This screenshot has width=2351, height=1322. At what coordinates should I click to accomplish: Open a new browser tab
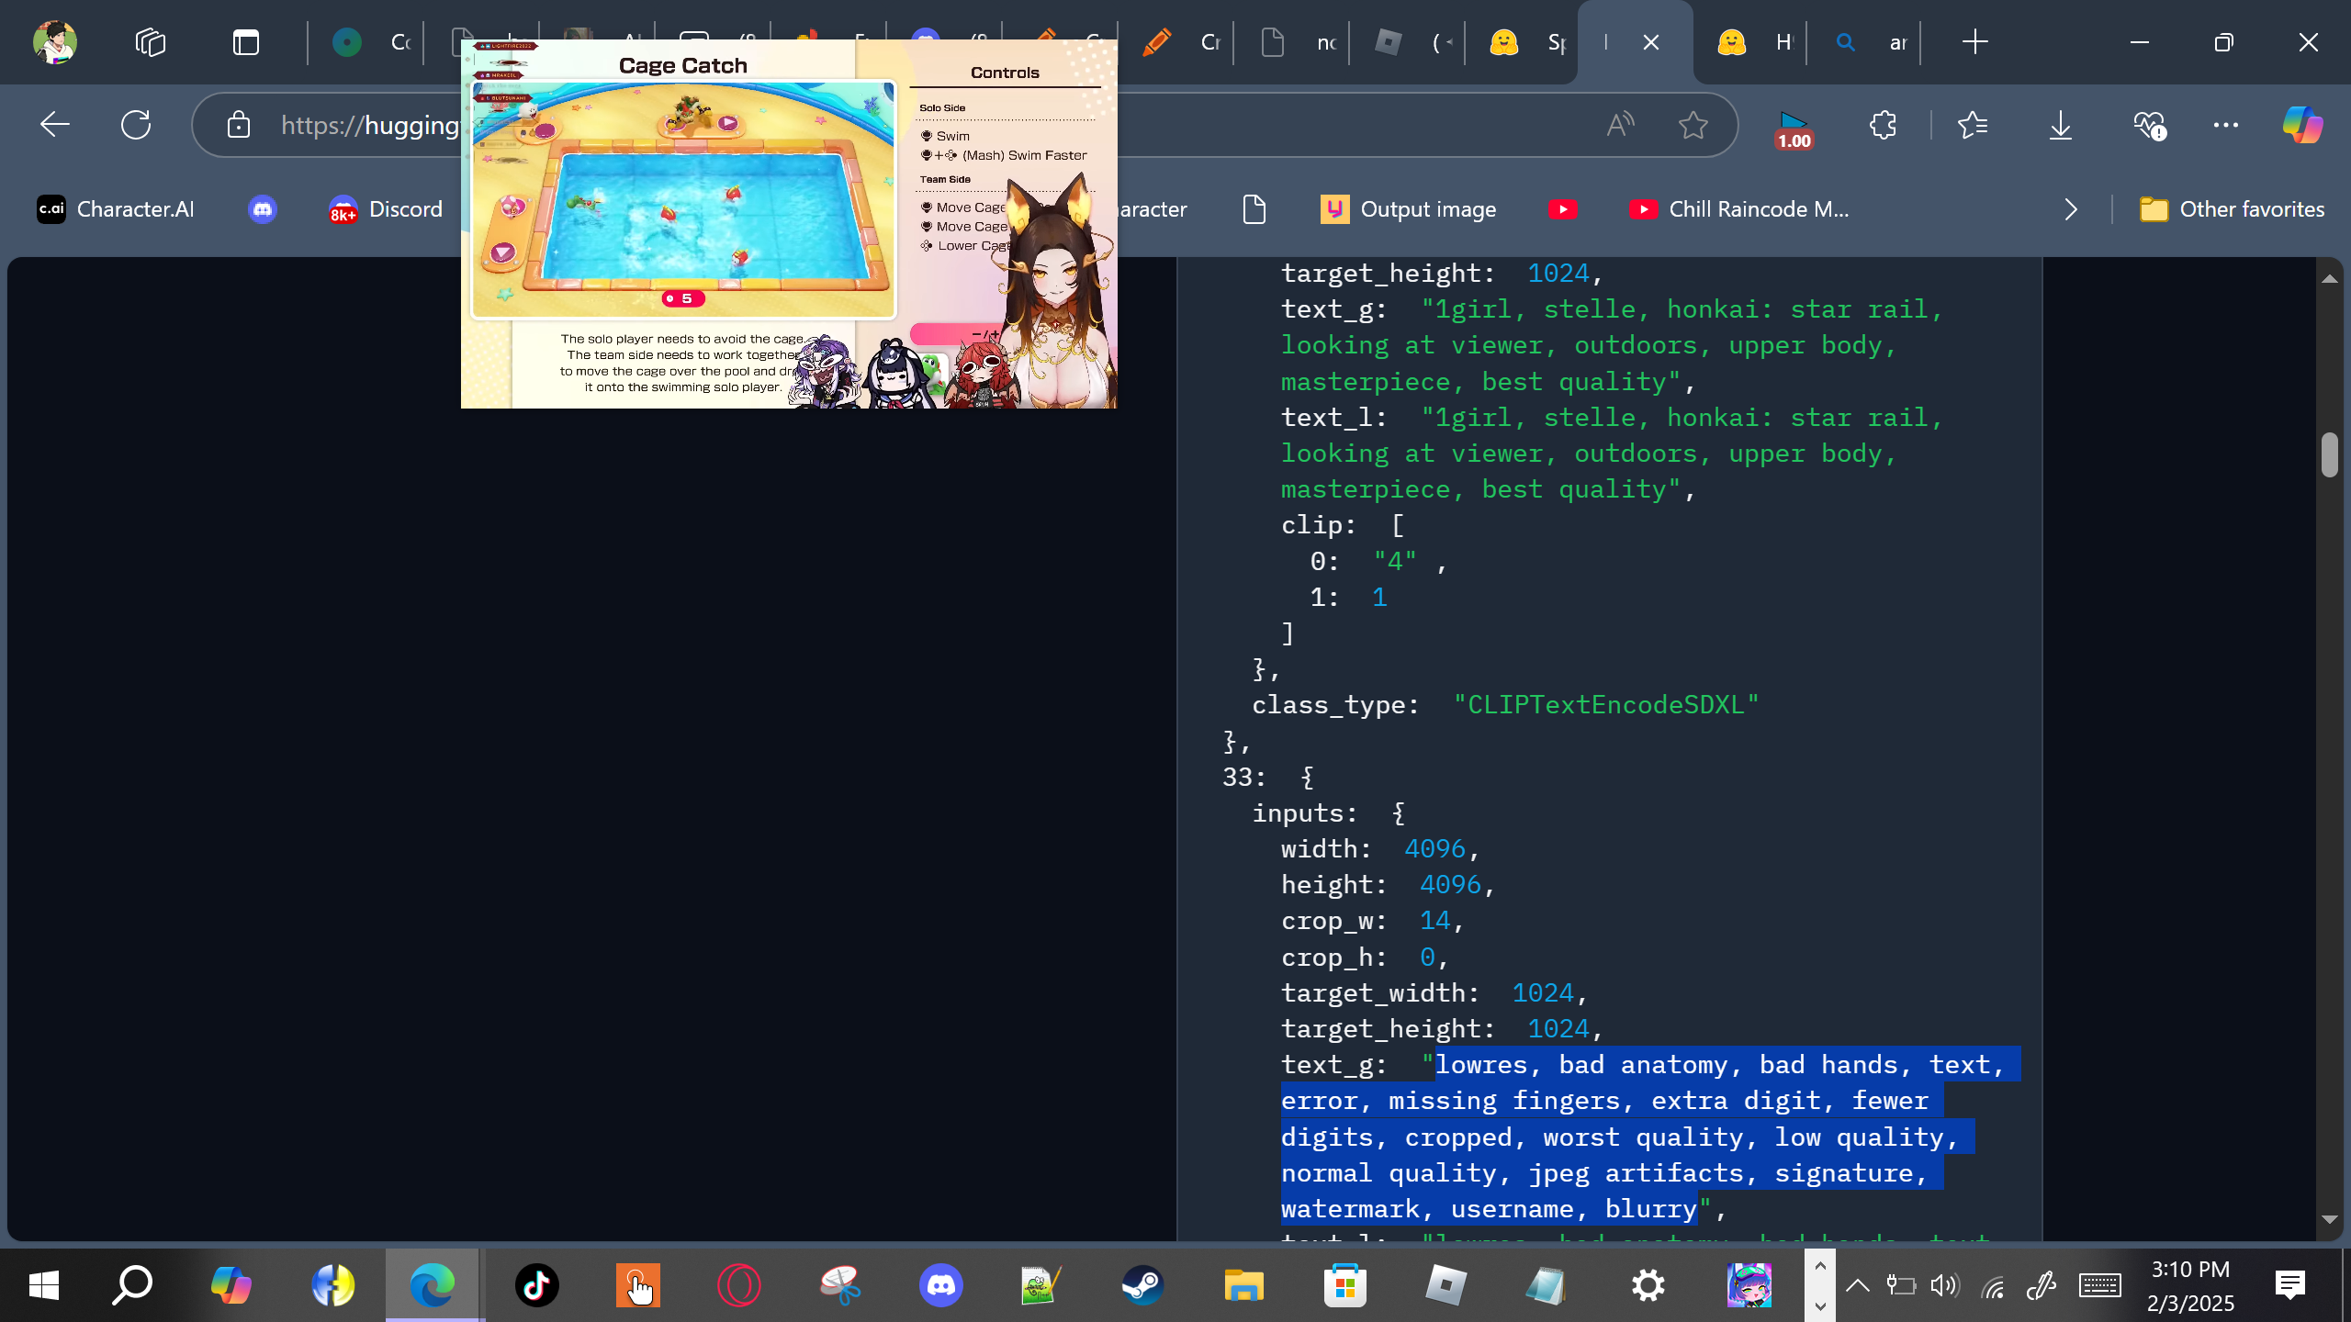click(x=1974, y=42)
